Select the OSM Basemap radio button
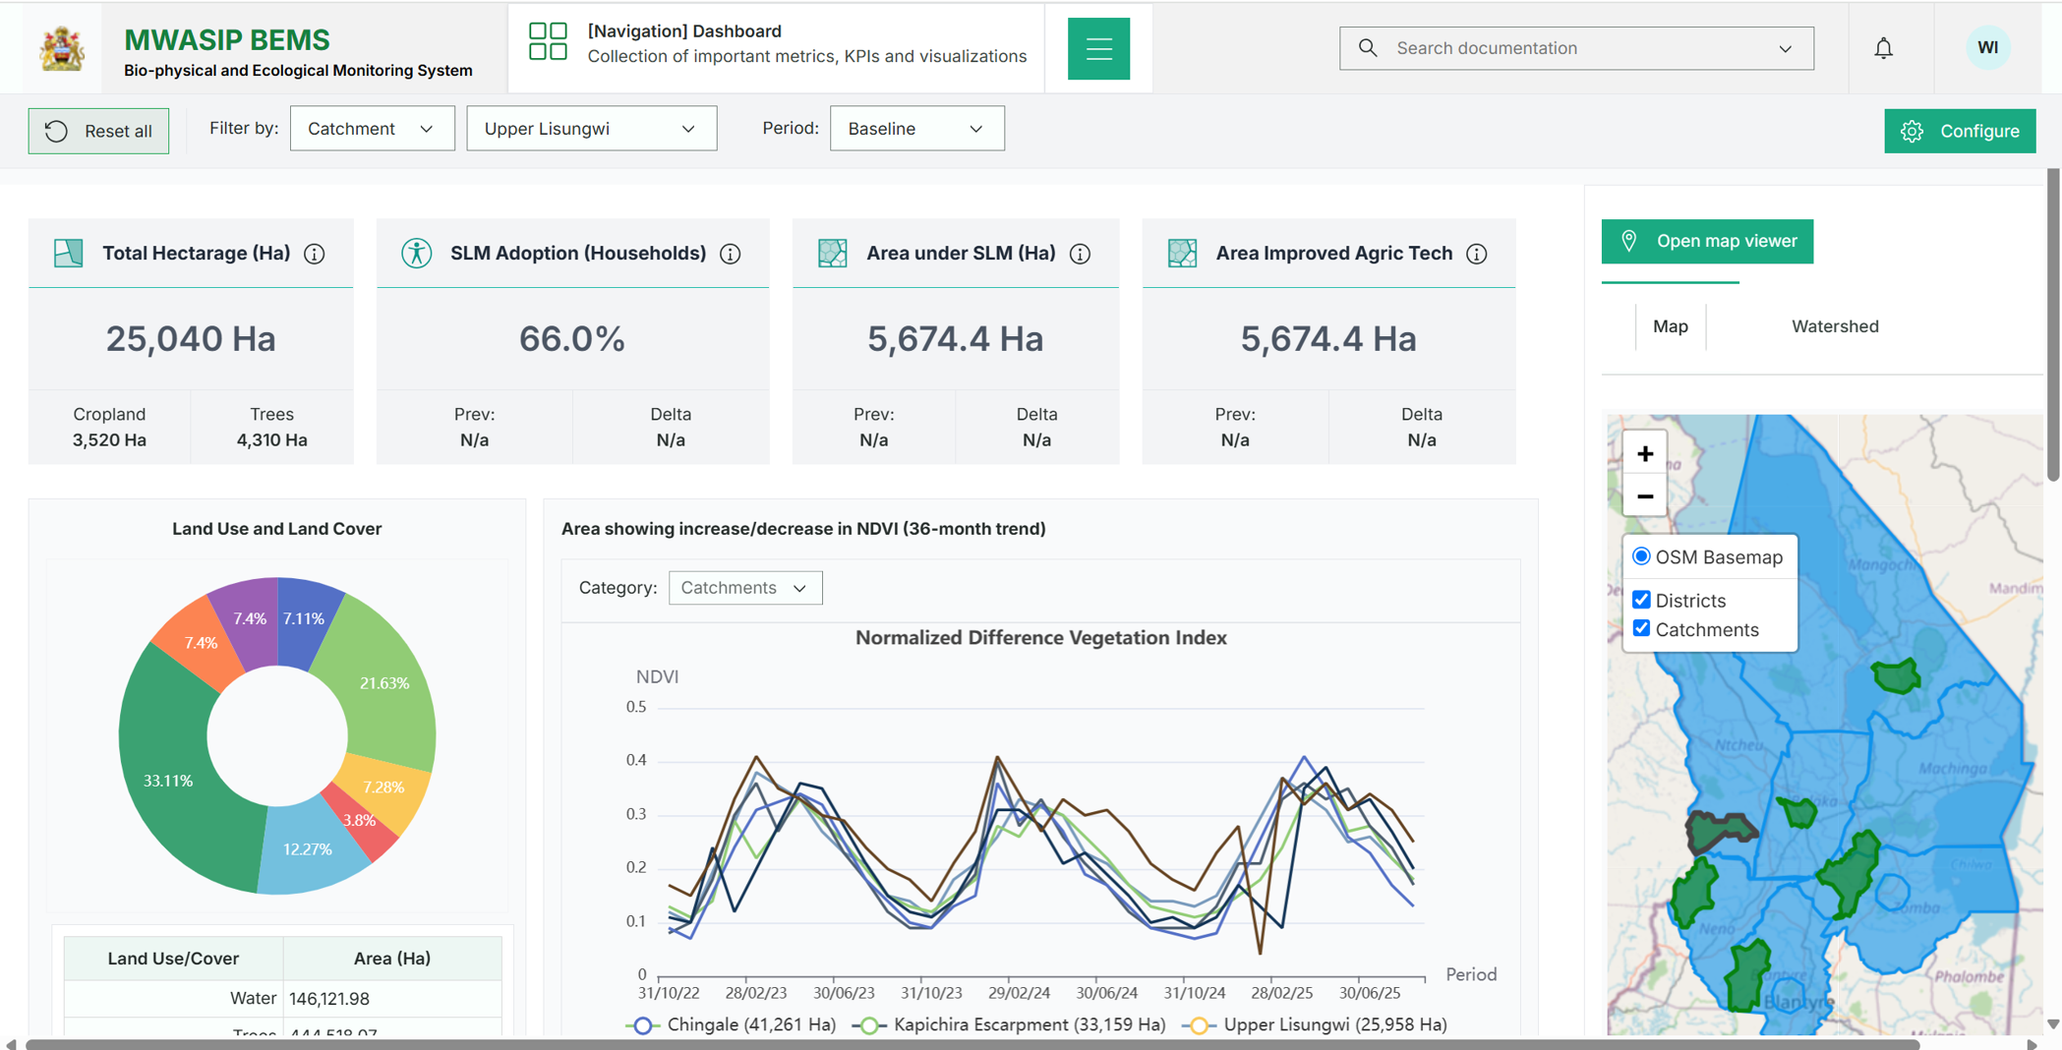 pyautogui.click(x=1641, y=556)
